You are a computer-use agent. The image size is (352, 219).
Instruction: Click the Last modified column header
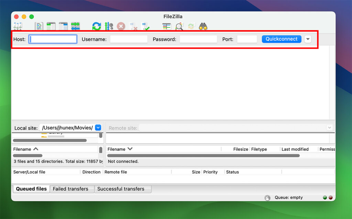(295, 149)
